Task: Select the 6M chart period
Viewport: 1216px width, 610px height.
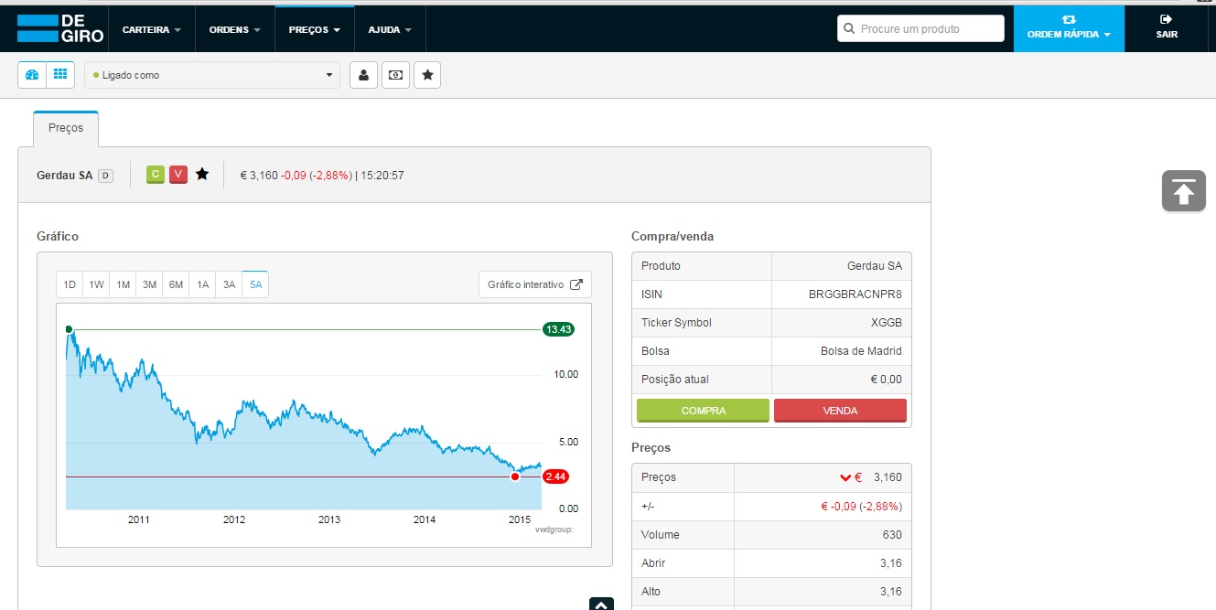Action: tap(176, 284)
